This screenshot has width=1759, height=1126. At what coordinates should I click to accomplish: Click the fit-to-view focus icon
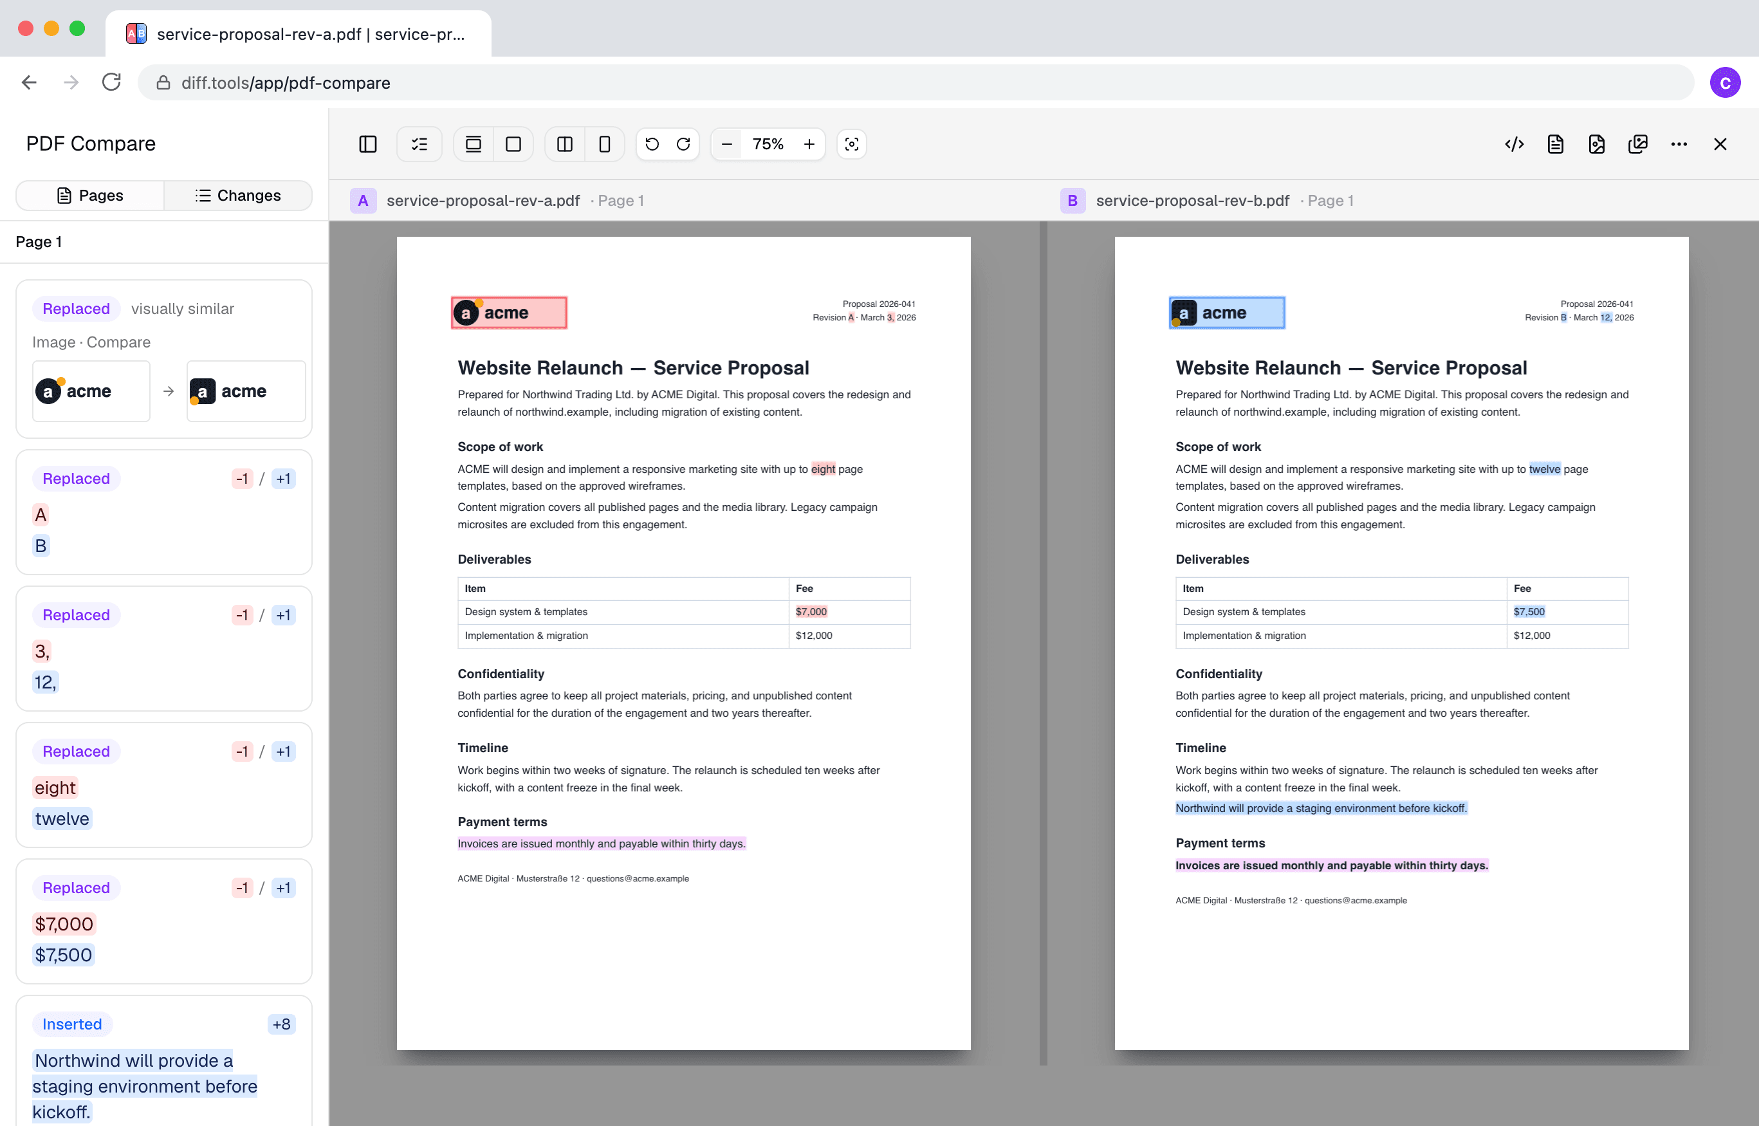852,144
